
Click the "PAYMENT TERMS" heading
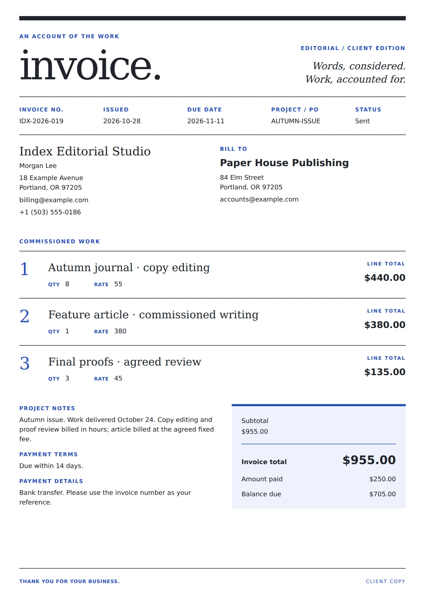(x=49, y=454)
